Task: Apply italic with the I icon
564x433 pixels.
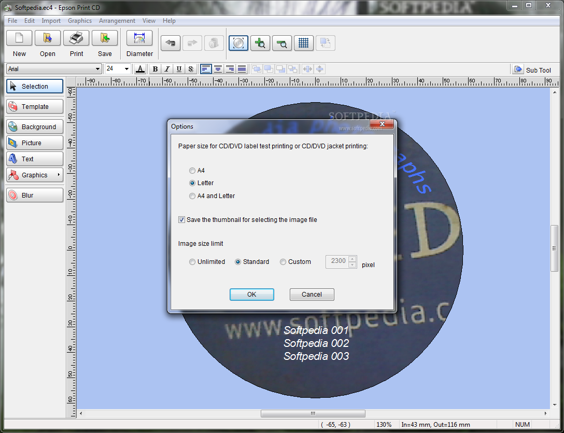Action: tap(167, 69)
